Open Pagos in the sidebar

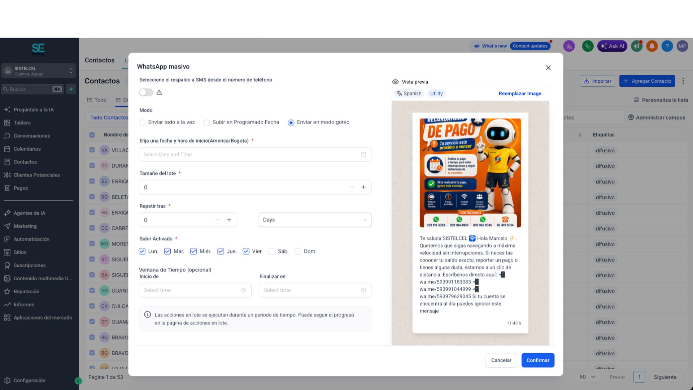[21, 188]
